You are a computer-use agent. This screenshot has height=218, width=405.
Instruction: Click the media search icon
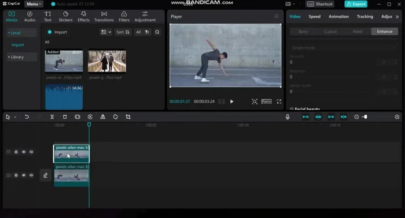click(157, 32)
